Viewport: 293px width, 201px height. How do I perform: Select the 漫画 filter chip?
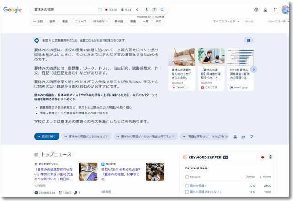click(x=133, y=22)
